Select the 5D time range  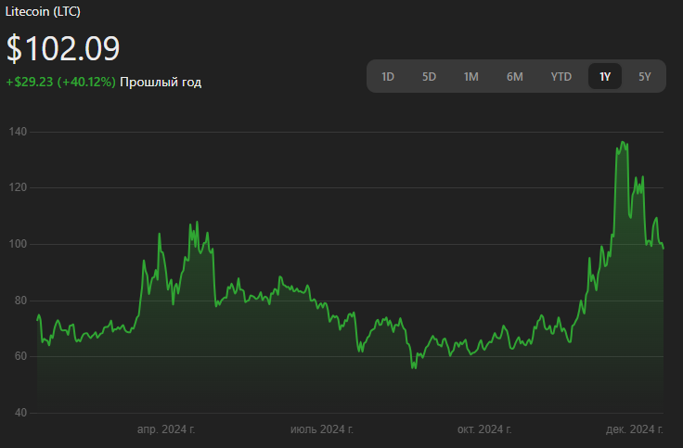429,77
